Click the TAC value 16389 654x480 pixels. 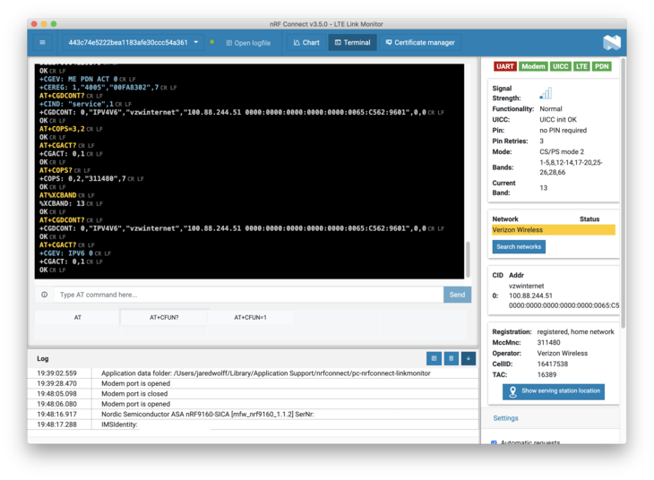tap(546, 374)
